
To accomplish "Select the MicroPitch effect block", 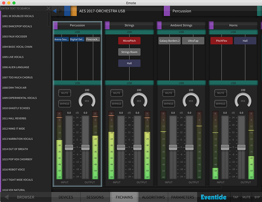I will [129, 41].
